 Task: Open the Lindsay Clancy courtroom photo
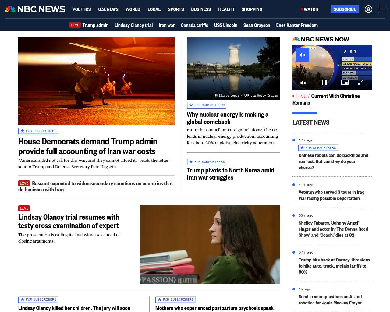(x=210, y=244)
